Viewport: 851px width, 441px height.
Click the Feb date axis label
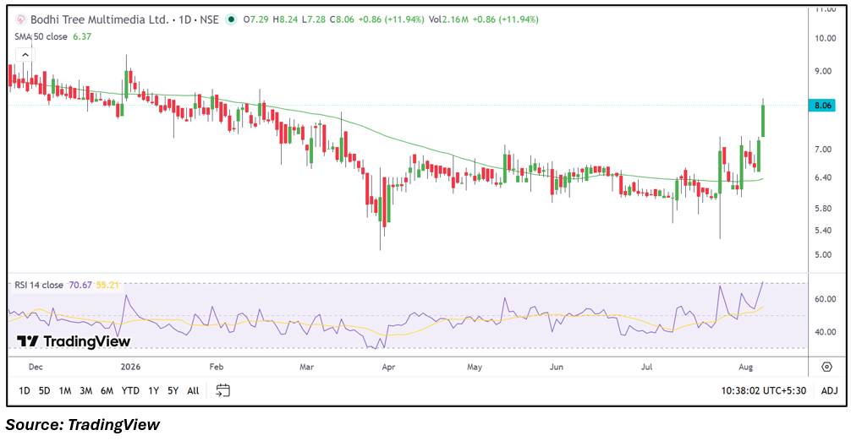click(x=217, y=367)
